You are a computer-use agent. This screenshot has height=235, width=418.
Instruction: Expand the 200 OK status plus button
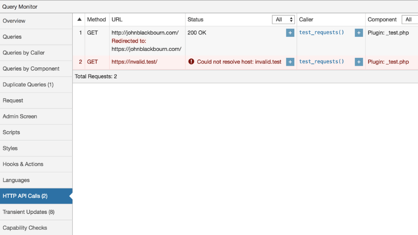point(290,33)
